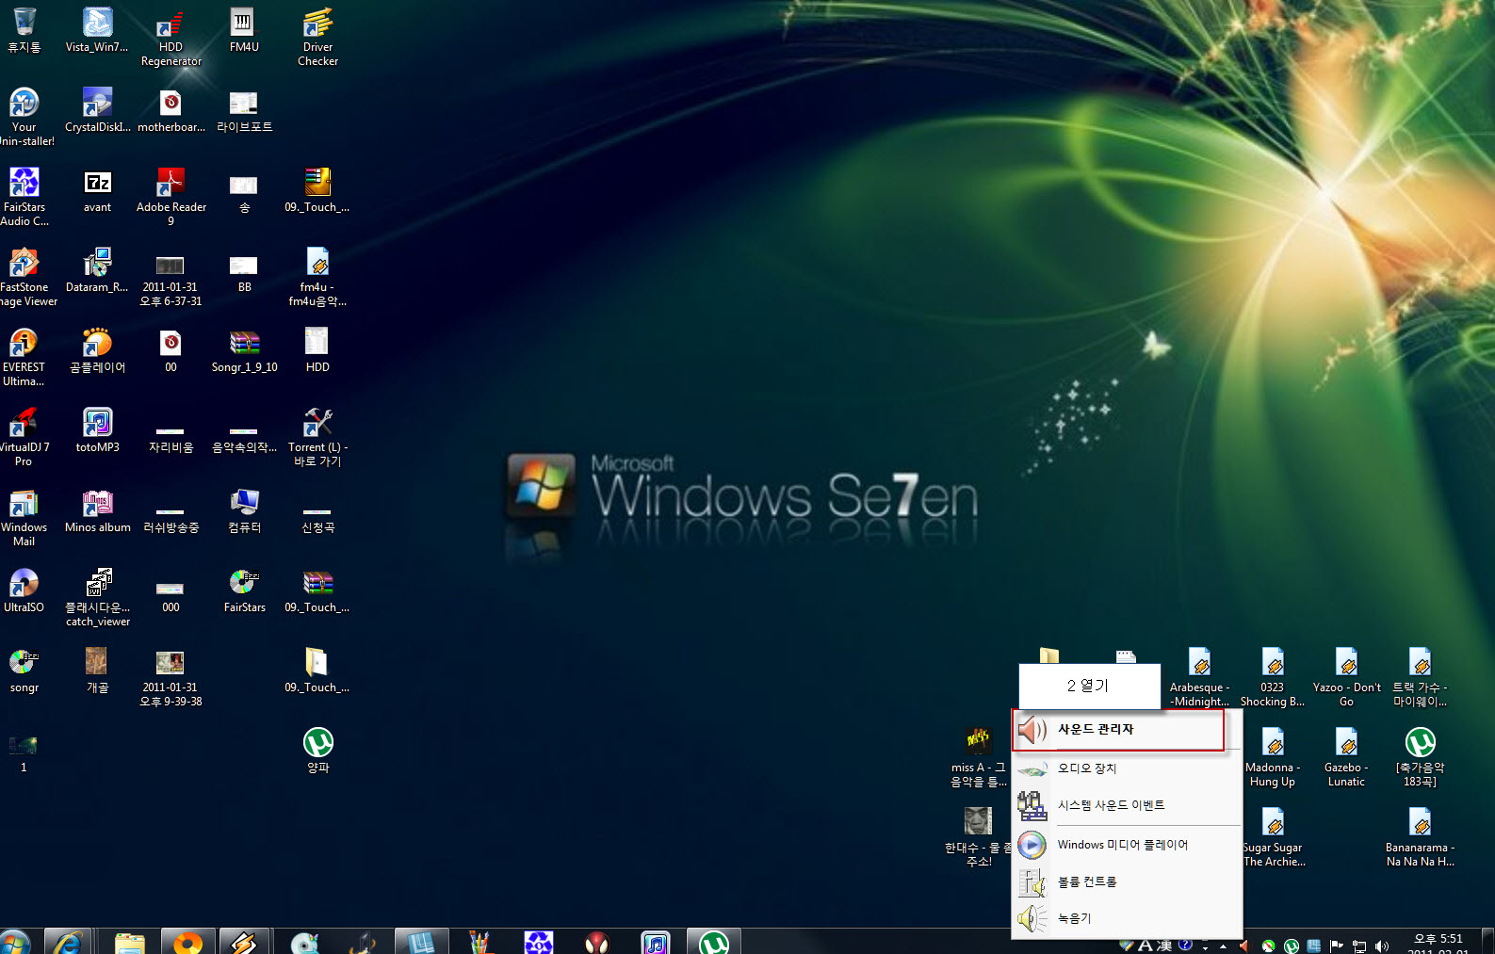Select Arabesque - Midnight audio file
This screenshot has height=954, width=1495.
click(1199, 677)
